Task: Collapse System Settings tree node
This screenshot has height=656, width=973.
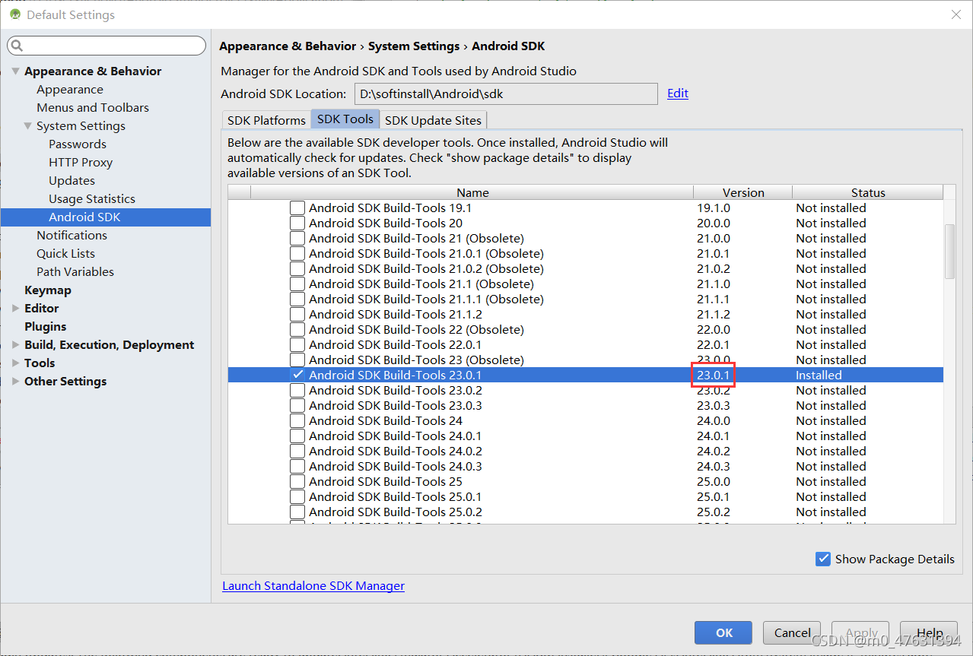Action: 28,125
